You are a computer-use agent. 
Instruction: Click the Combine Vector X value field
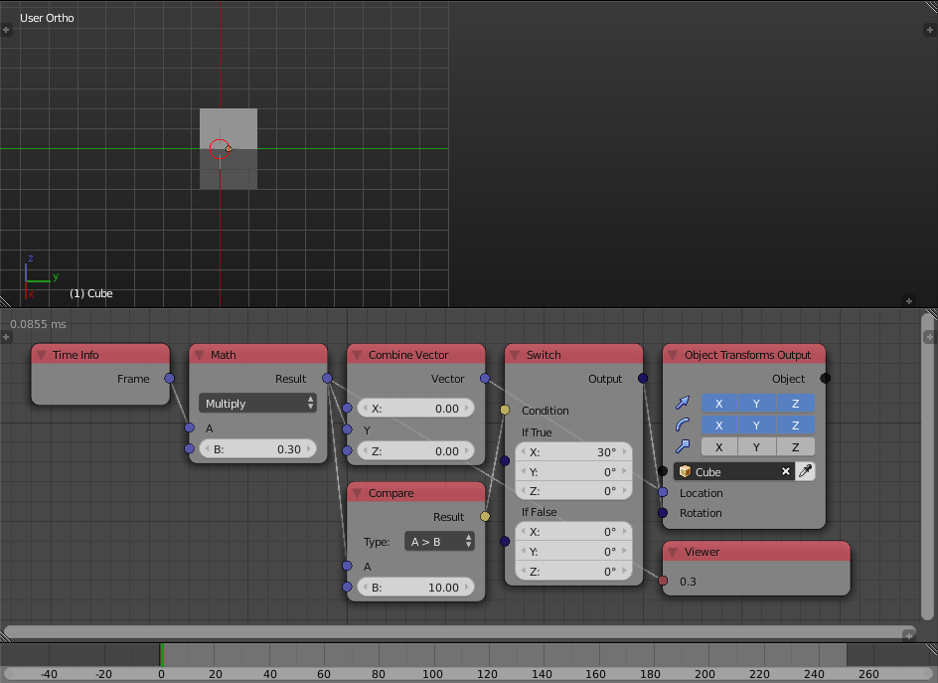point(415,409)
